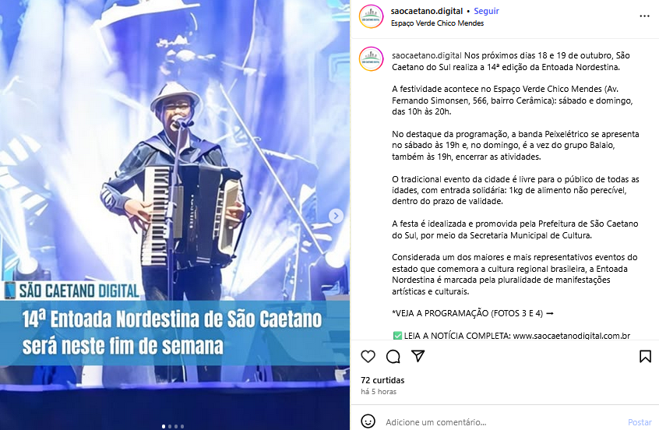659x430 pixels.
Task: Jump to second carousel dot indicator
Action: [x=170, y=426]
